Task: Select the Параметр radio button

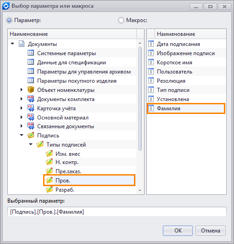Action: coord(9,20)
